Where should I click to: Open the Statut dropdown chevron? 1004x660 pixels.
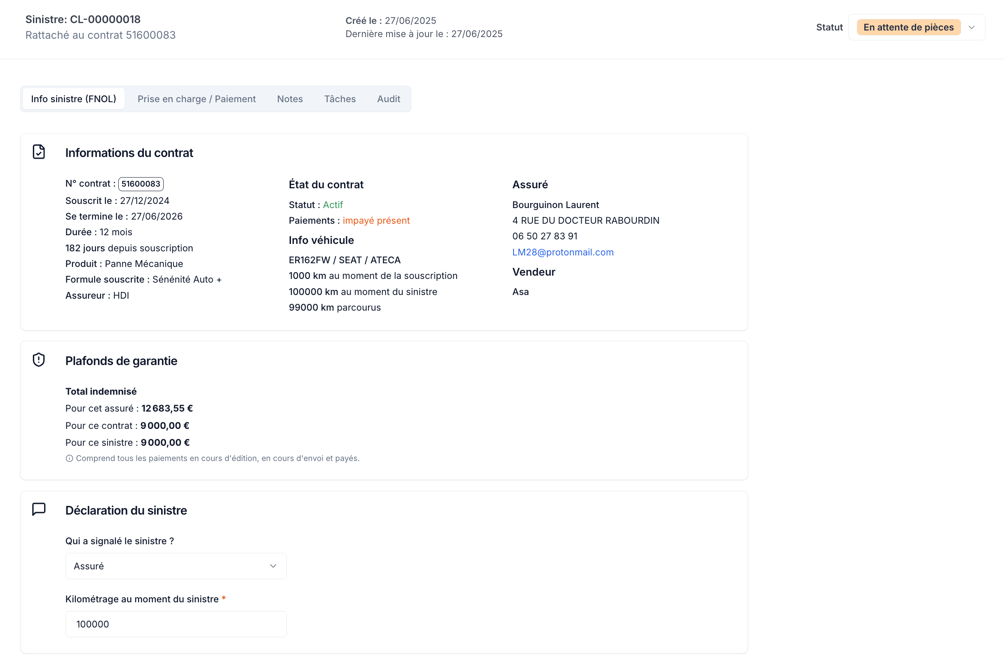tap(971, 28)
